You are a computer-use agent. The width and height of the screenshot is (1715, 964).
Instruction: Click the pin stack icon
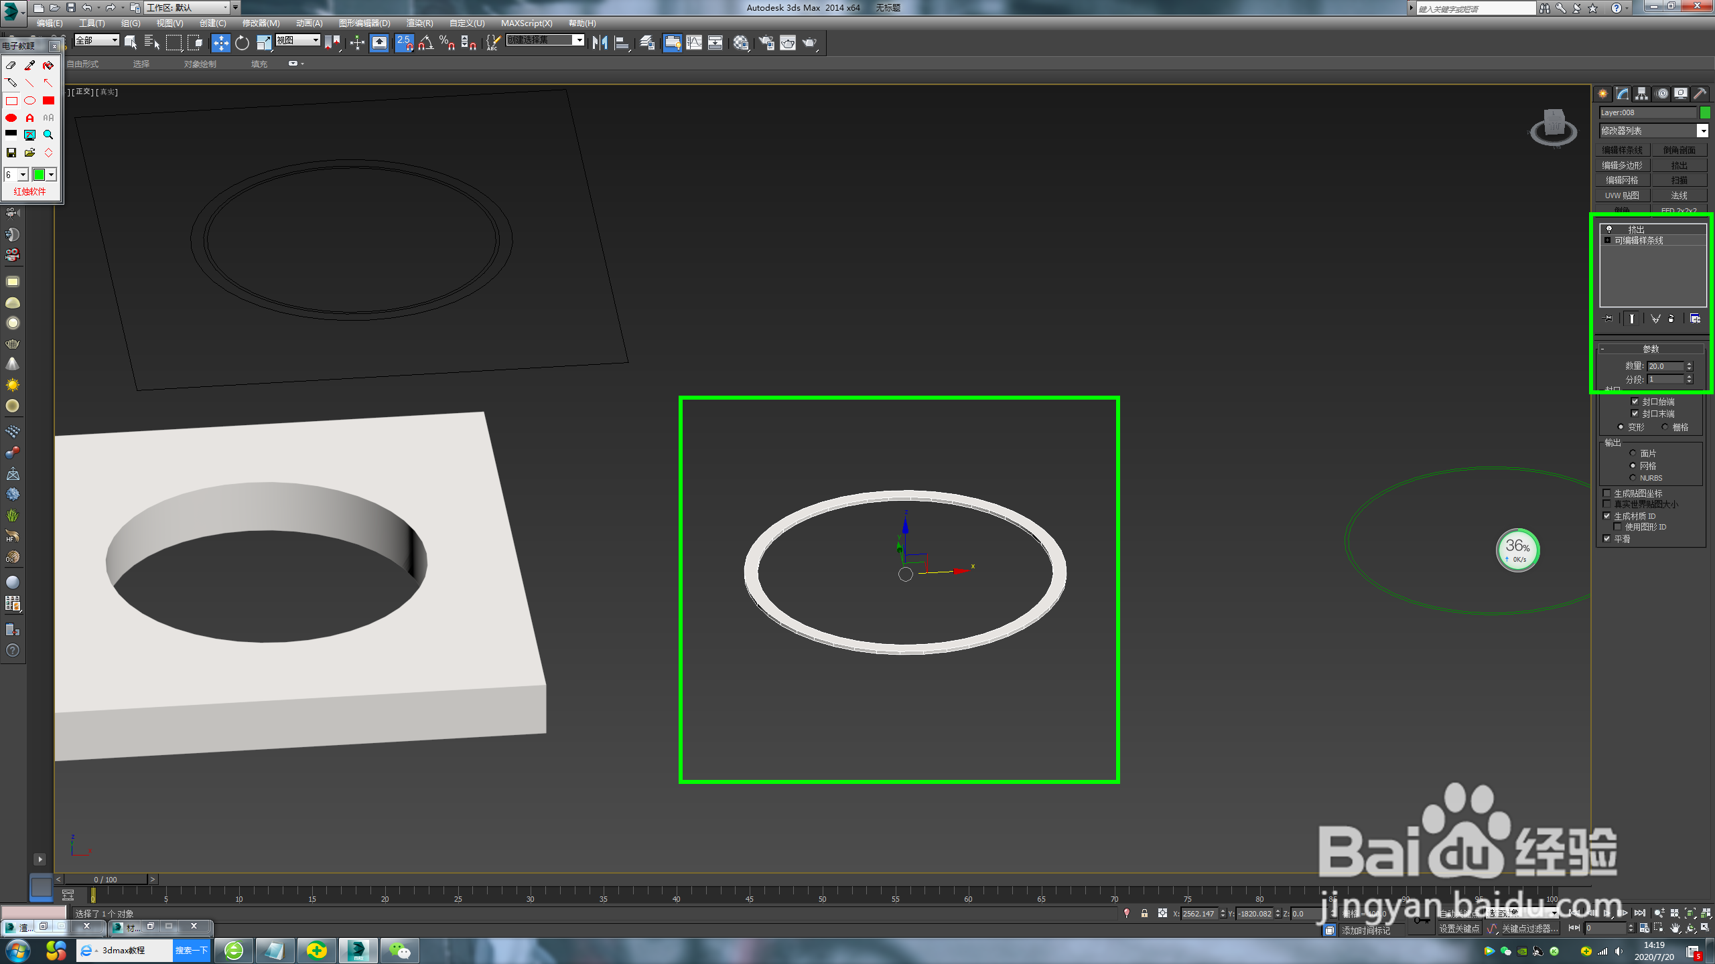coord(1607,319)
